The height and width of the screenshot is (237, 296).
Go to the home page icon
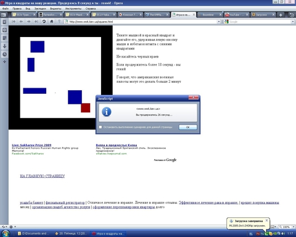[x=52, y=22]
